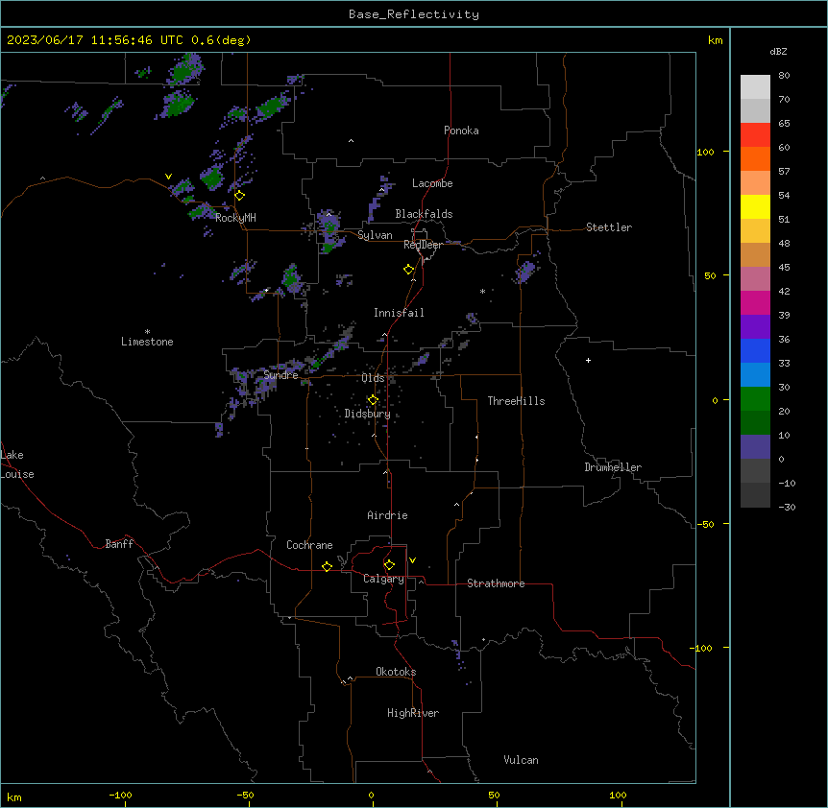
Task: Click the red swatch in the dBZ legend
Action: coord(755,134)
